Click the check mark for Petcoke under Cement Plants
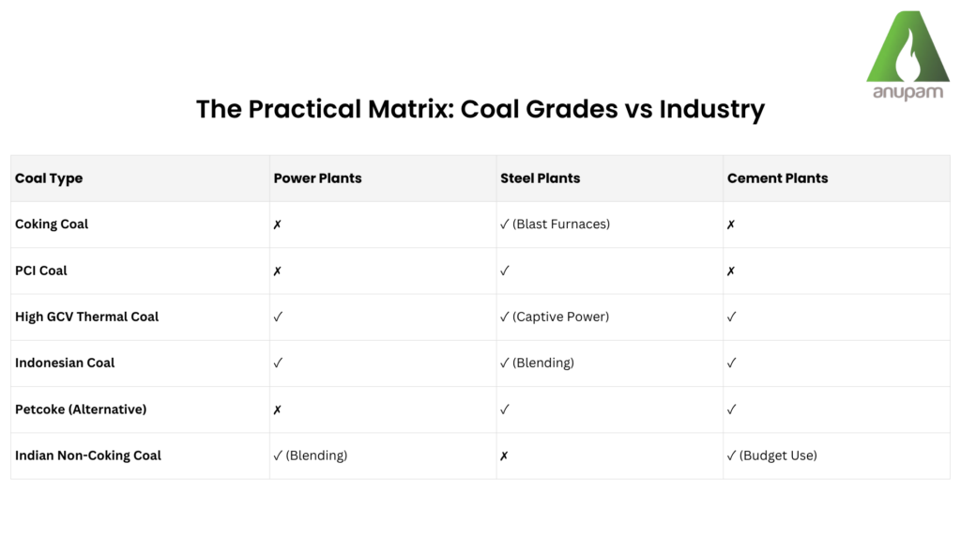The image size is (961, 541). tap(732, 410)
